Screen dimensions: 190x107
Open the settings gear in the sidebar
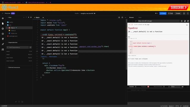3,34
